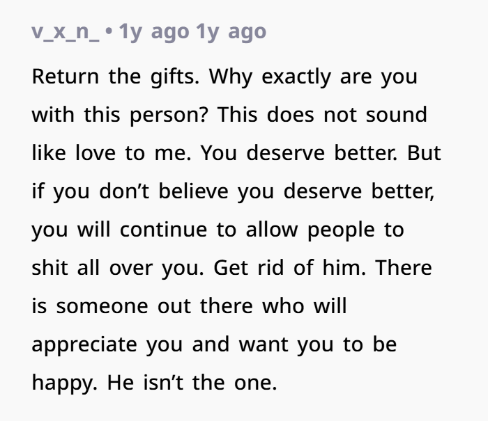Click the sentence "He isn't the one."
Viewport: 488px width, 421px height.
coord(192,382)
